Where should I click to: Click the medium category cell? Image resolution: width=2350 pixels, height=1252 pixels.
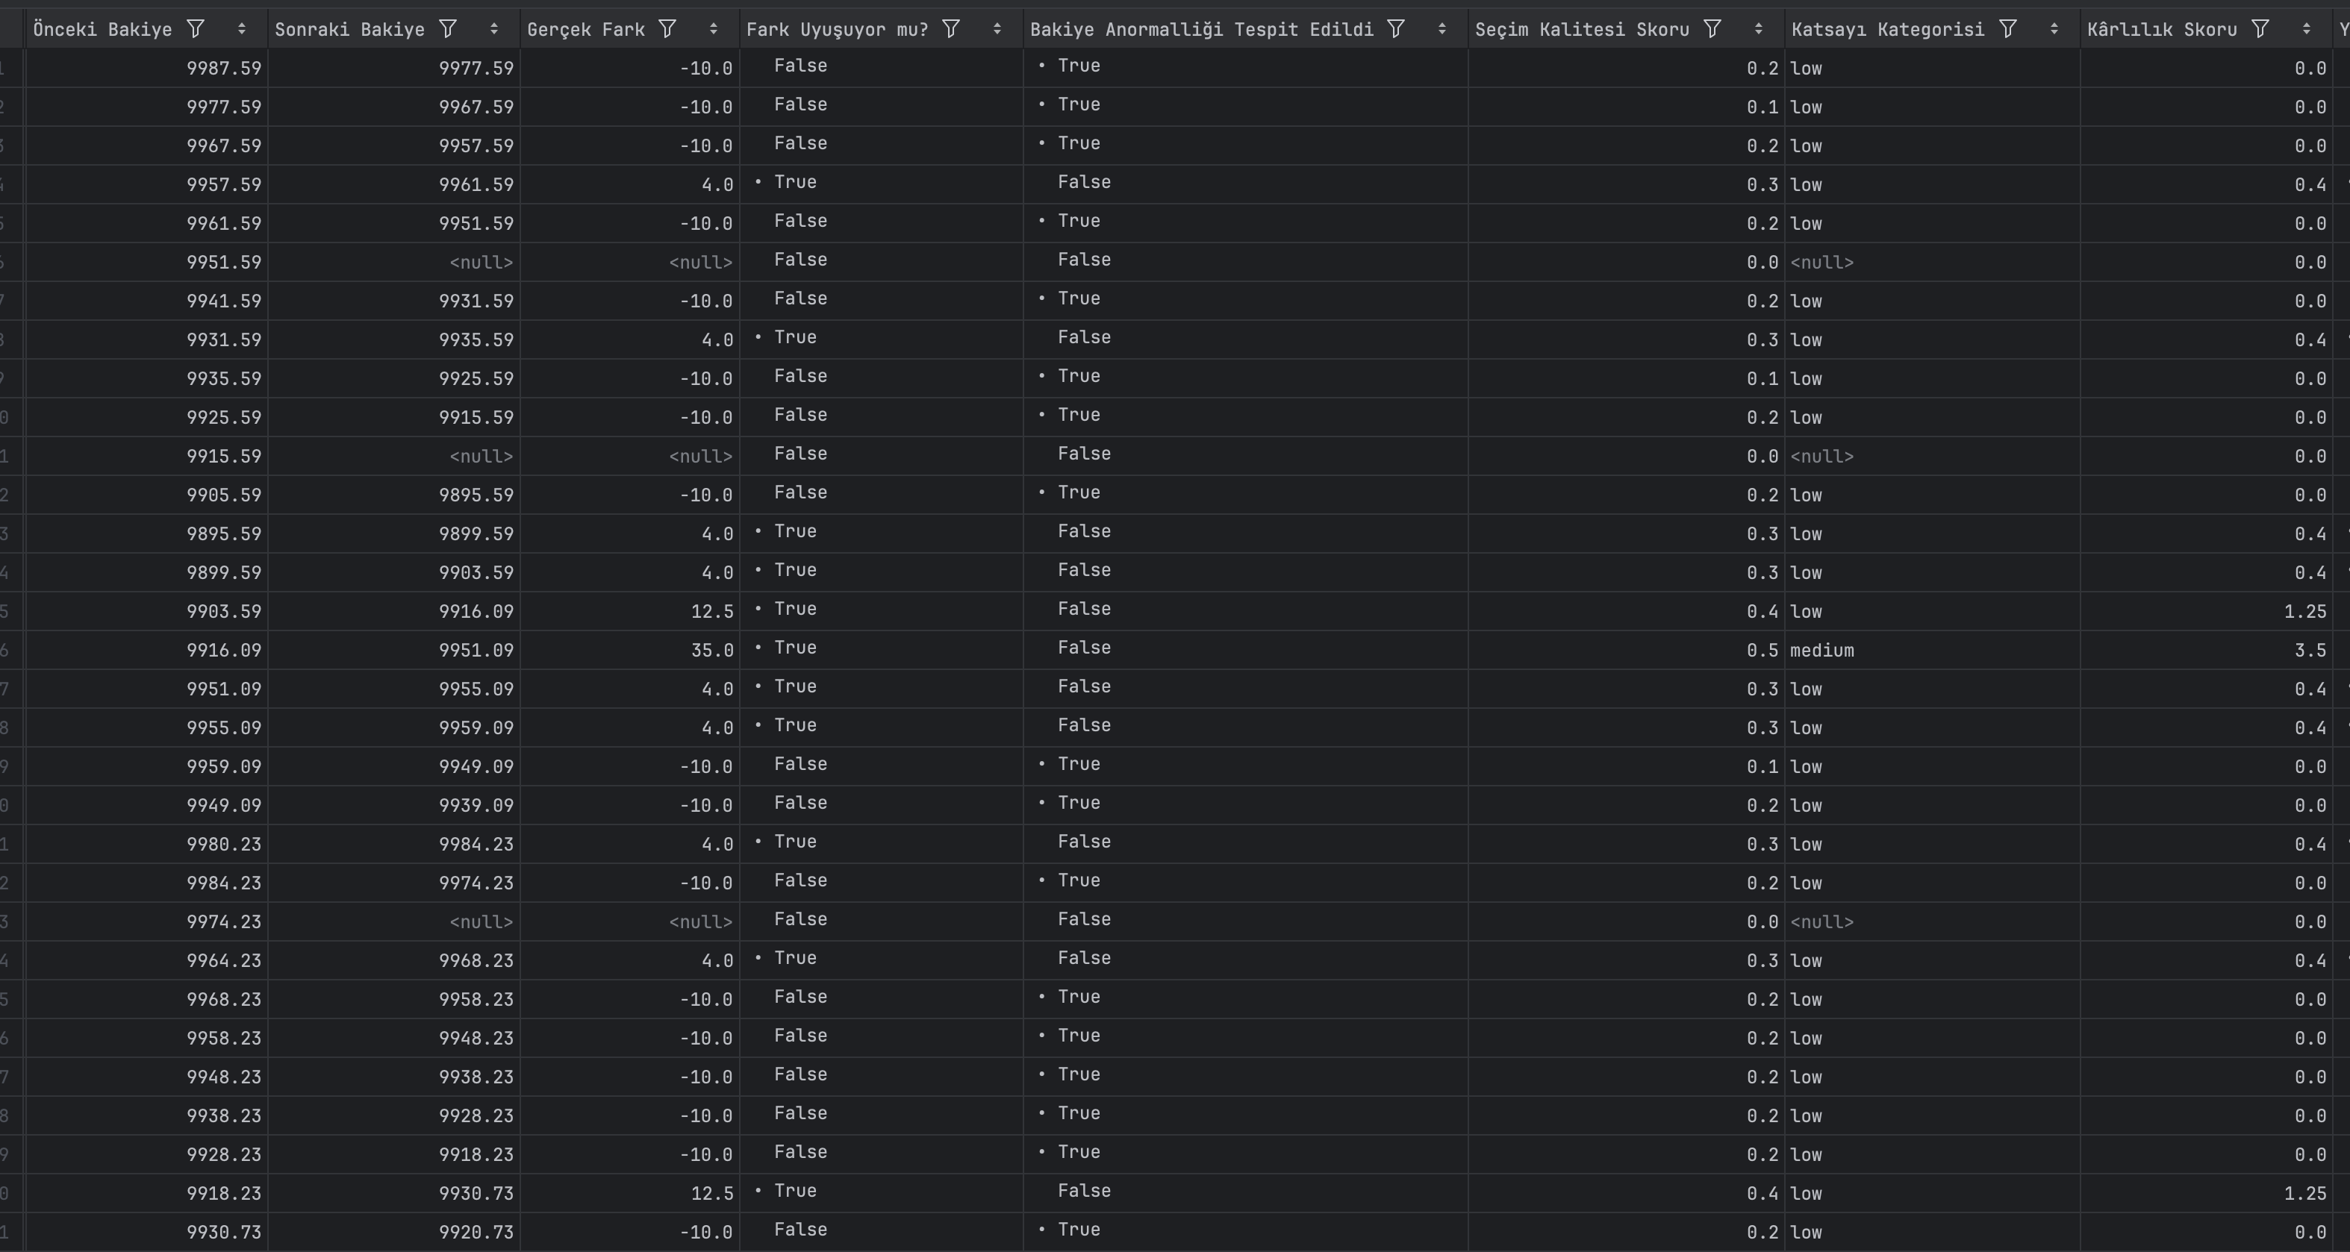(x=1821, y=650)
